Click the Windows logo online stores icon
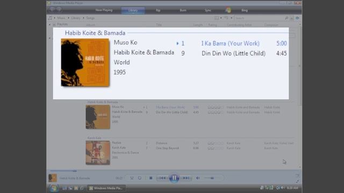Viewport: 344px width, 193px height. click(228, 10)
